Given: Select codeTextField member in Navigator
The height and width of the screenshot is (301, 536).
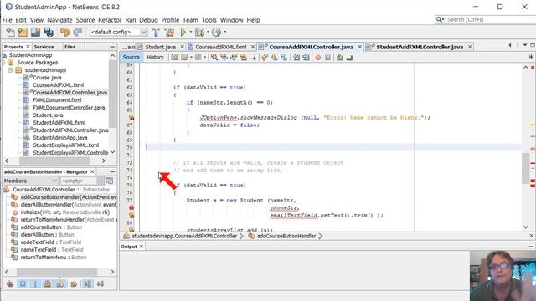Looking at the screenshot, I should tap(51, 242).
